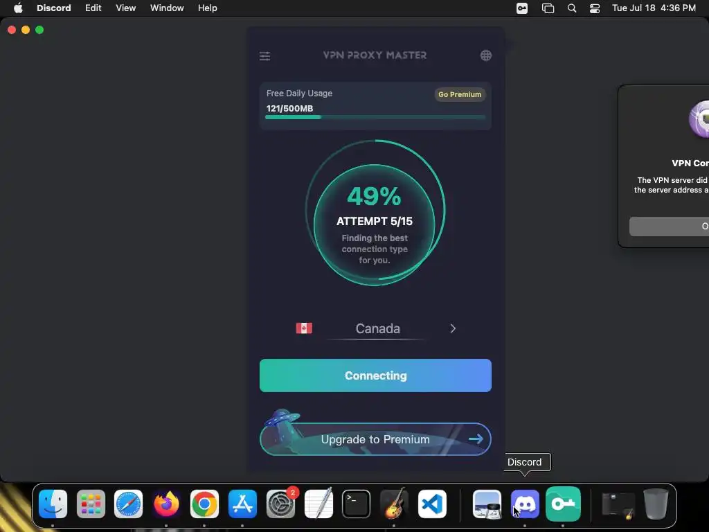
Task: Open the recent window stack in Dock
Action: pyautogui.click(x=618, y=504)
